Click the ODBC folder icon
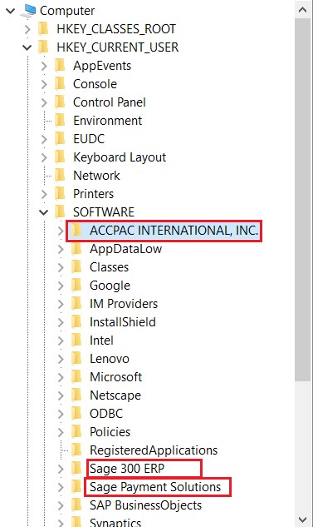313x527 pixels. point(76,413)
